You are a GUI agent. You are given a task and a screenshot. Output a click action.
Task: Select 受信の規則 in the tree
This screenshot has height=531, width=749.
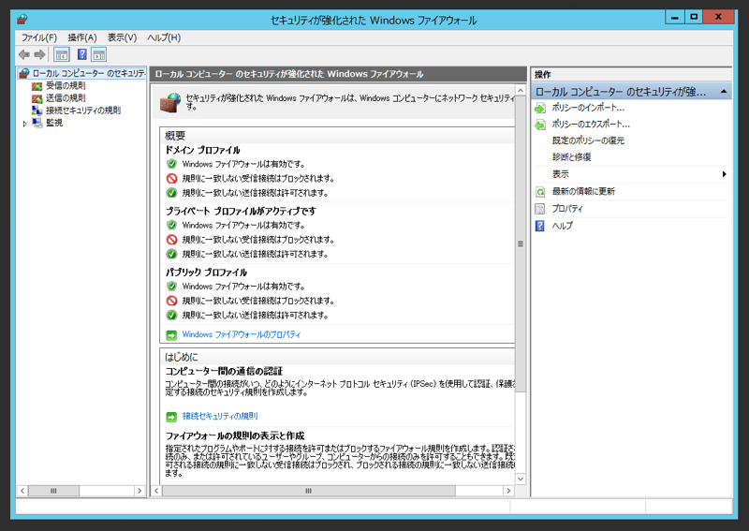tap(66, 86)
